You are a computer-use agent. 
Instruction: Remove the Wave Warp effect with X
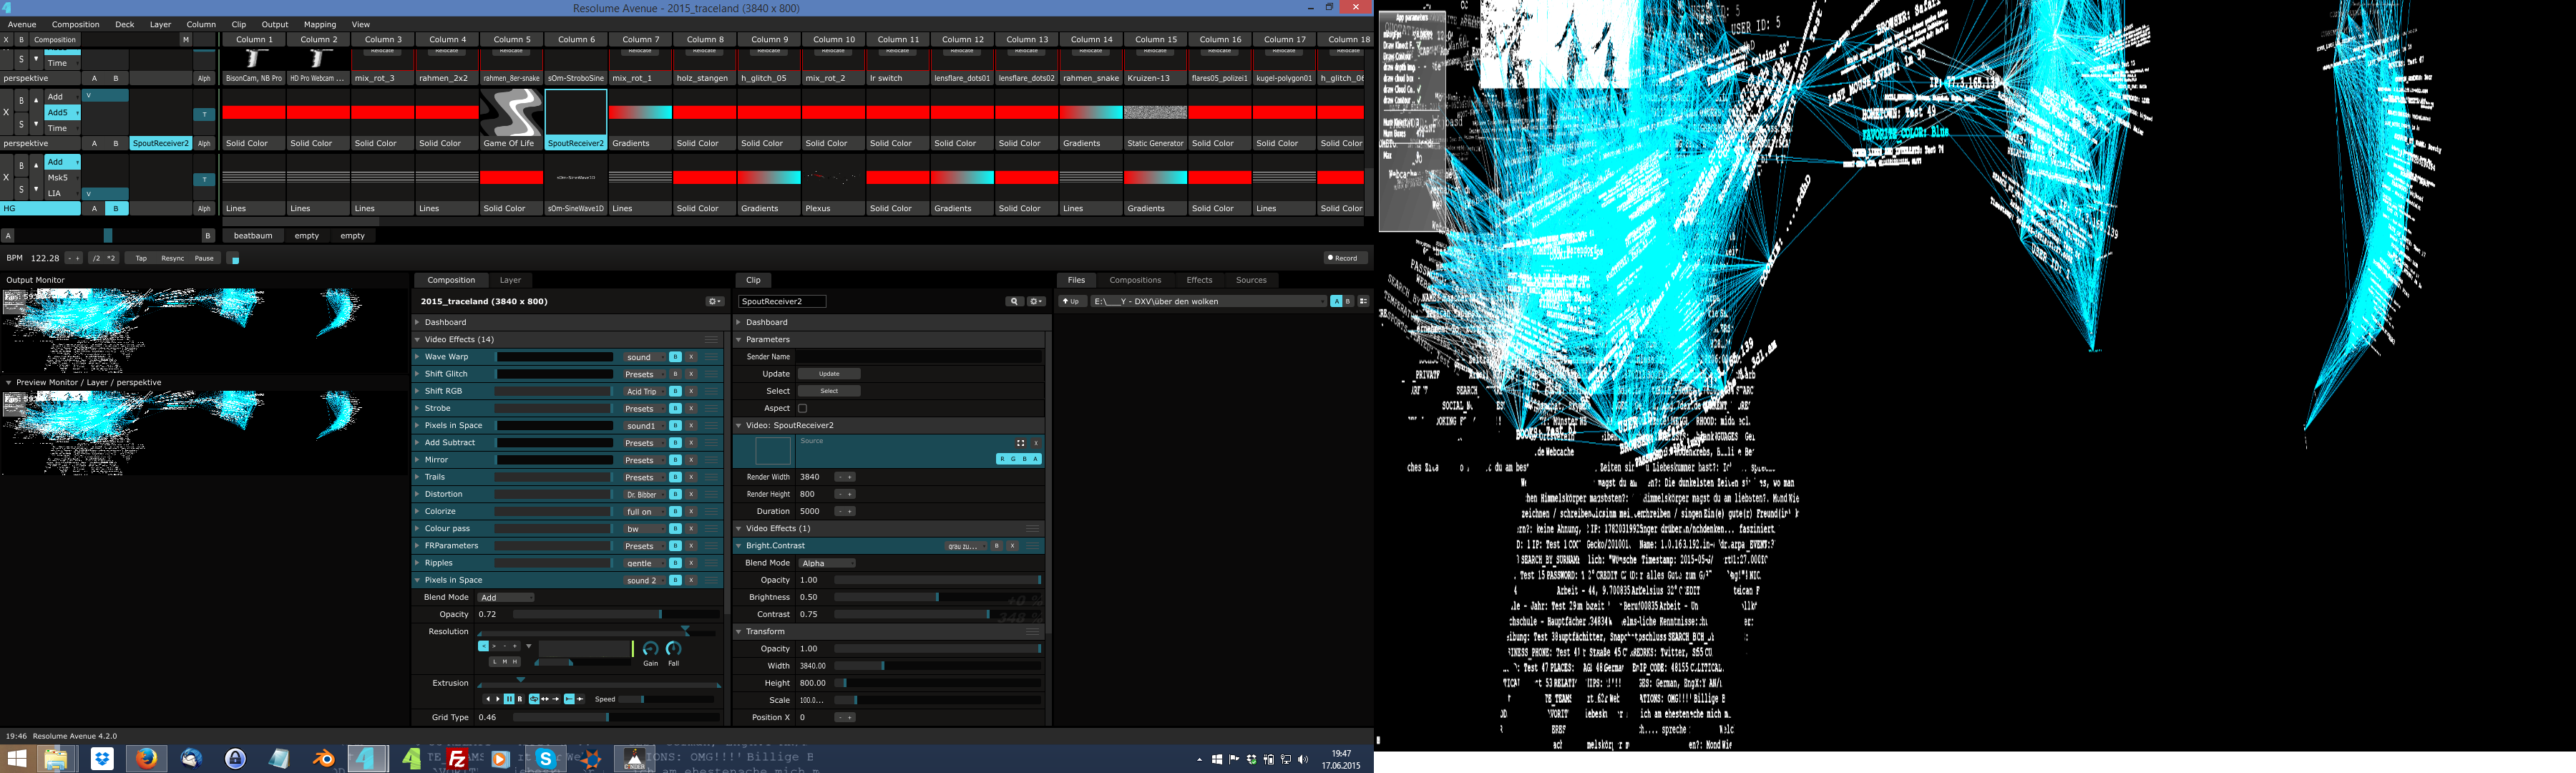691,357
